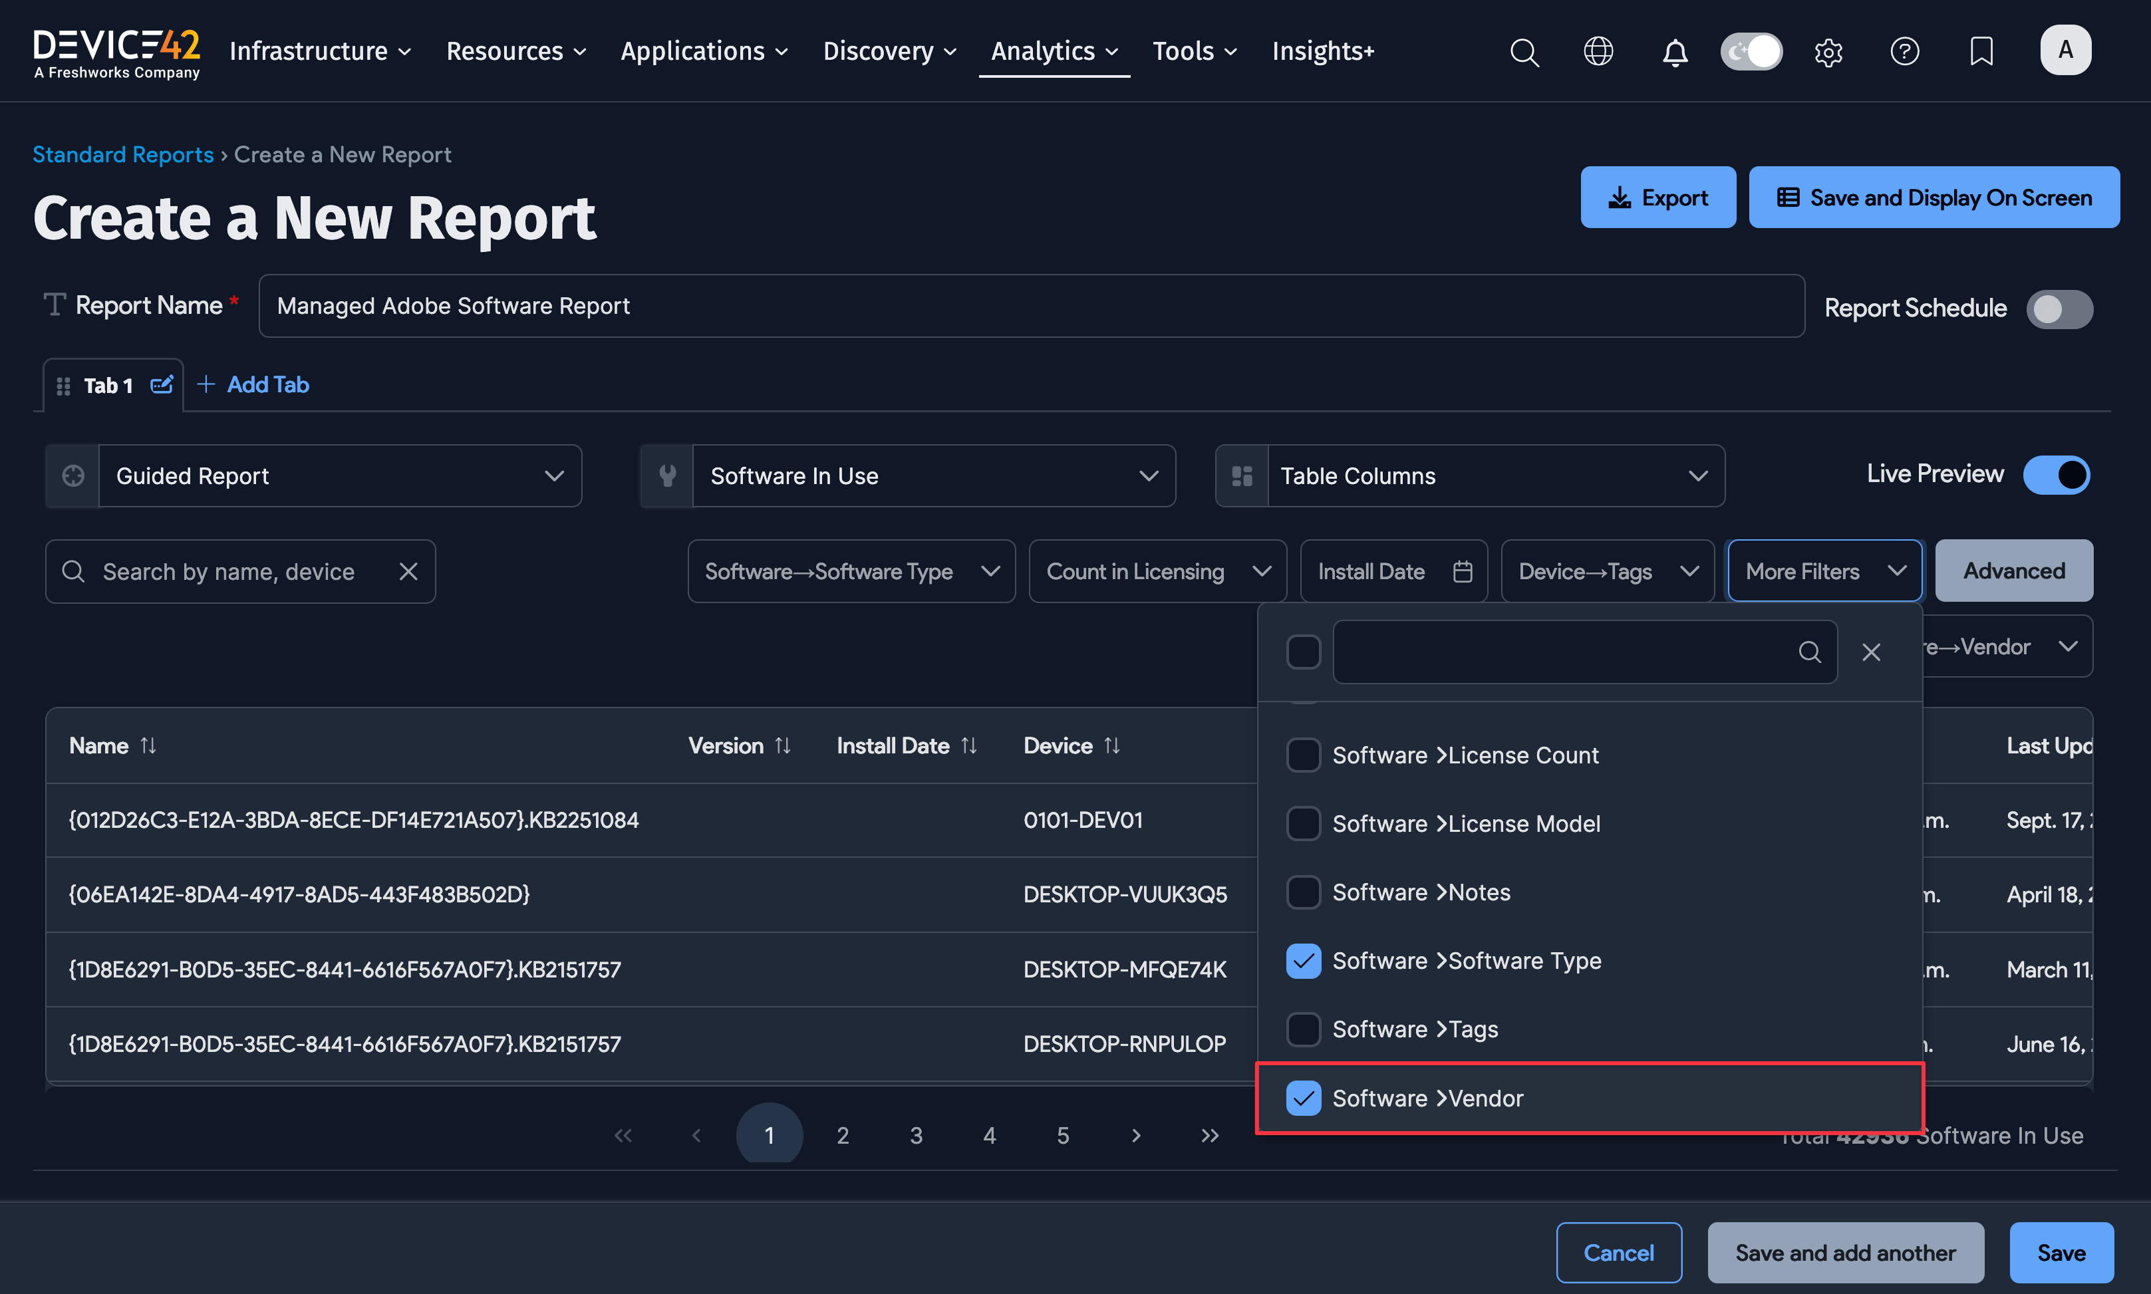Click the help question mark icon
The image size is (2151, 1294).
[1905, 51]
